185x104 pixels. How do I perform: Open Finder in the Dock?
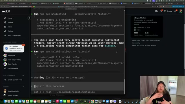click(5, 101)
